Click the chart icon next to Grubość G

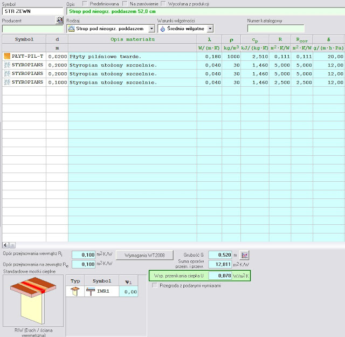tap(244, 255)
